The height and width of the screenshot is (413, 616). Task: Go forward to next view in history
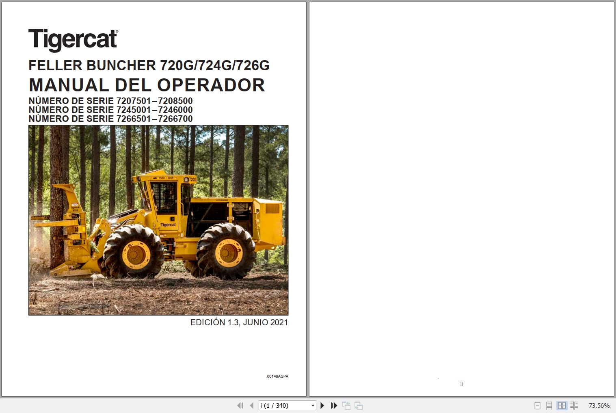pyautogui.click(x=358, y=405)
